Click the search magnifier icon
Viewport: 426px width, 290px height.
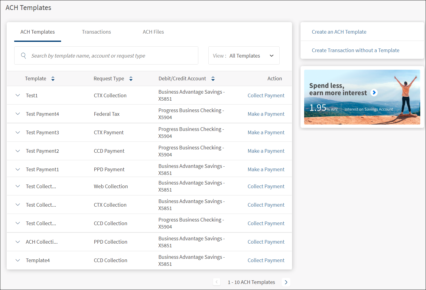click(x=23, y=55)
